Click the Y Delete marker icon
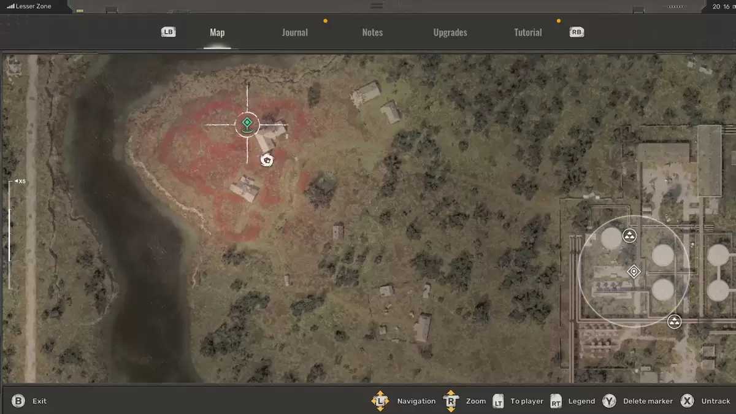 click(x=609, y=401)
